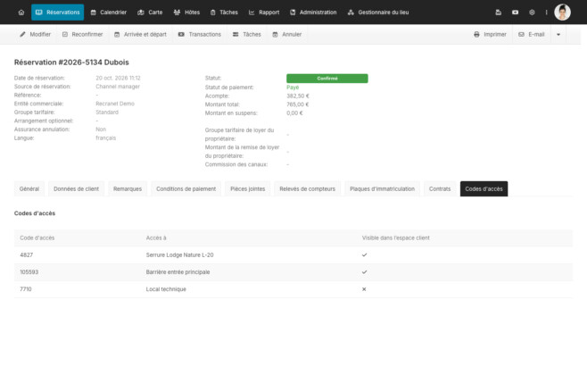Open the Carte menu
This screenshot has height=367, width=587.
click(150, 13)
